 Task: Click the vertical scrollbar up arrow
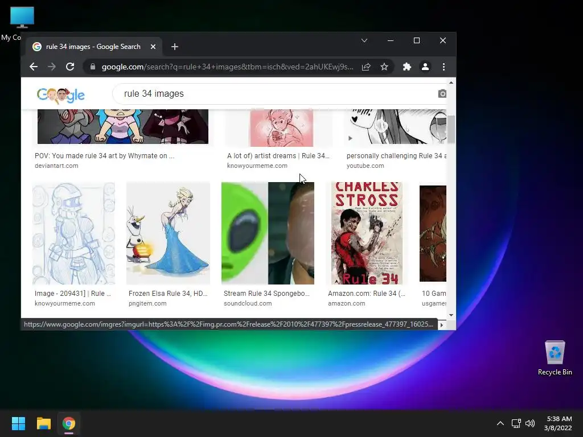[451, 83]
